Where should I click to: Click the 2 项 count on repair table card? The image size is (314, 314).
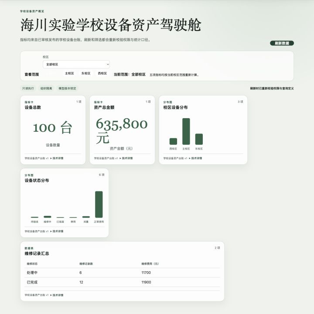pos(217,248)
